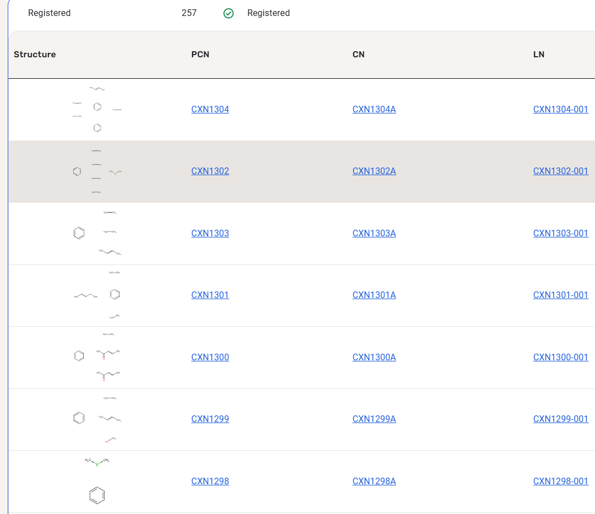Go to the CXN1300 PCN link

click(210, 358)
